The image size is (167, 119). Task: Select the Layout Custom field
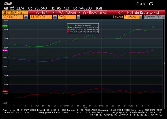tap(131, 17)
